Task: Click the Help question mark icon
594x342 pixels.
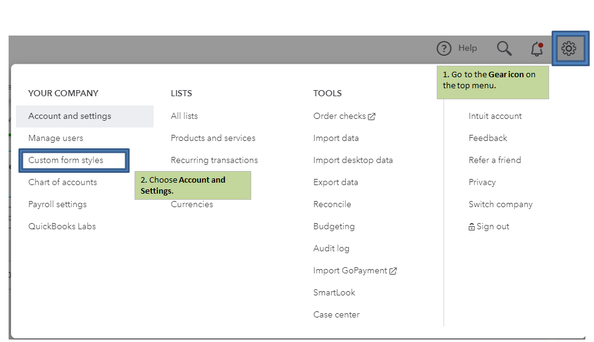Action: [444, 48]
